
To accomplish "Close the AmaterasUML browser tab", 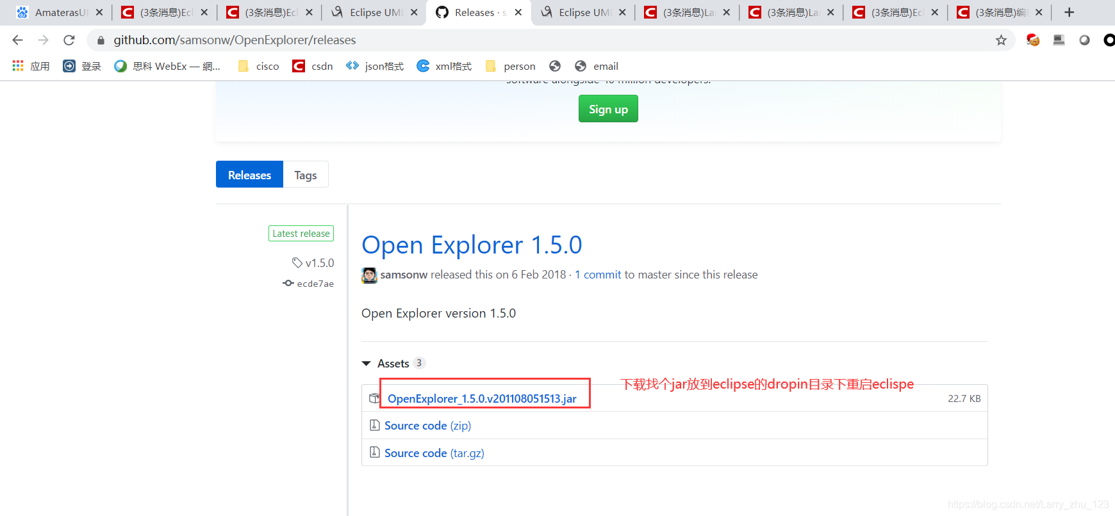I will (99, 12).
